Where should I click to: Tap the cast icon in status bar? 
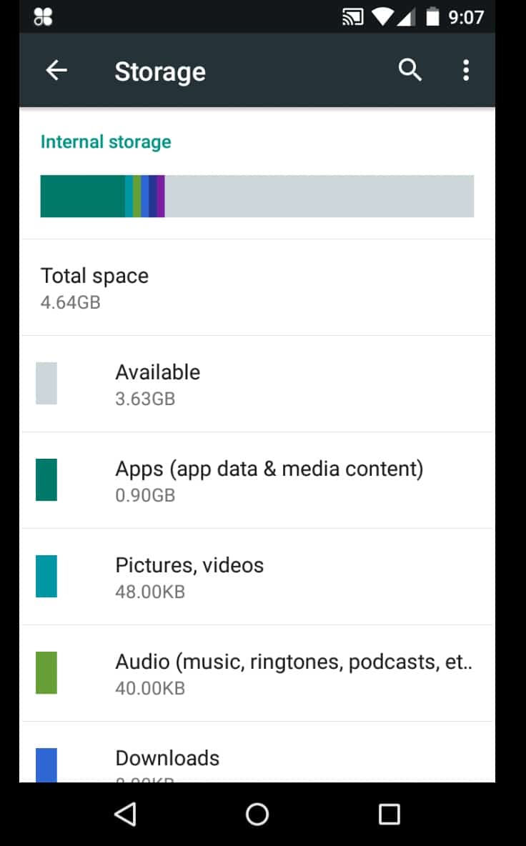point(353,16)
